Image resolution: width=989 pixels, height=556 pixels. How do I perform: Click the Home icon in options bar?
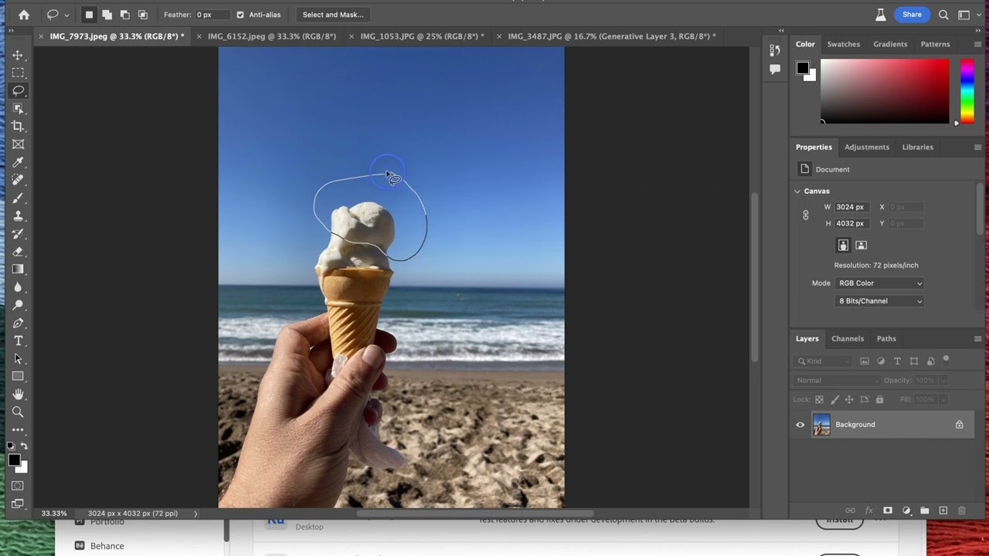pyautogui.click(x=24, y=15)
